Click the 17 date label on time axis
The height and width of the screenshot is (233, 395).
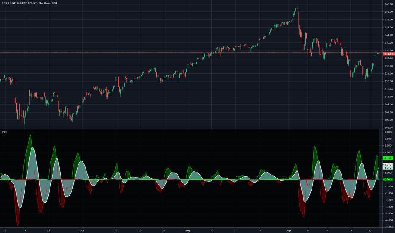tap(236, 230)
